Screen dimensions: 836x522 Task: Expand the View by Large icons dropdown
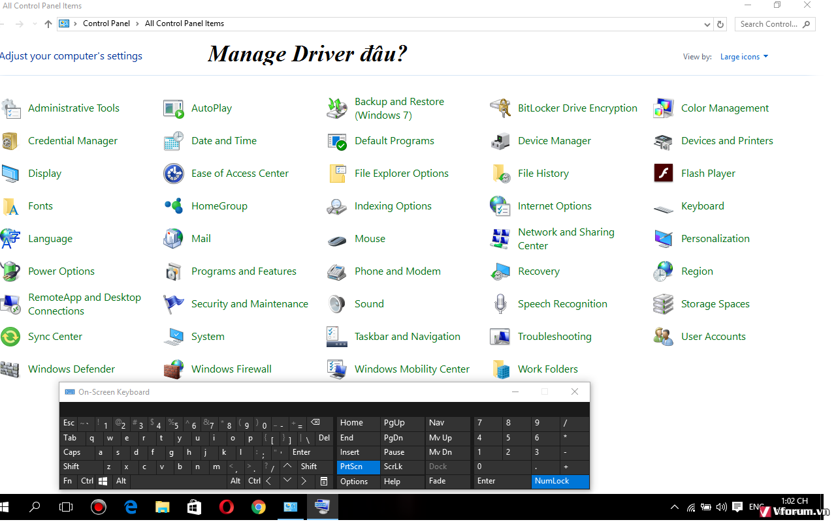744,57
